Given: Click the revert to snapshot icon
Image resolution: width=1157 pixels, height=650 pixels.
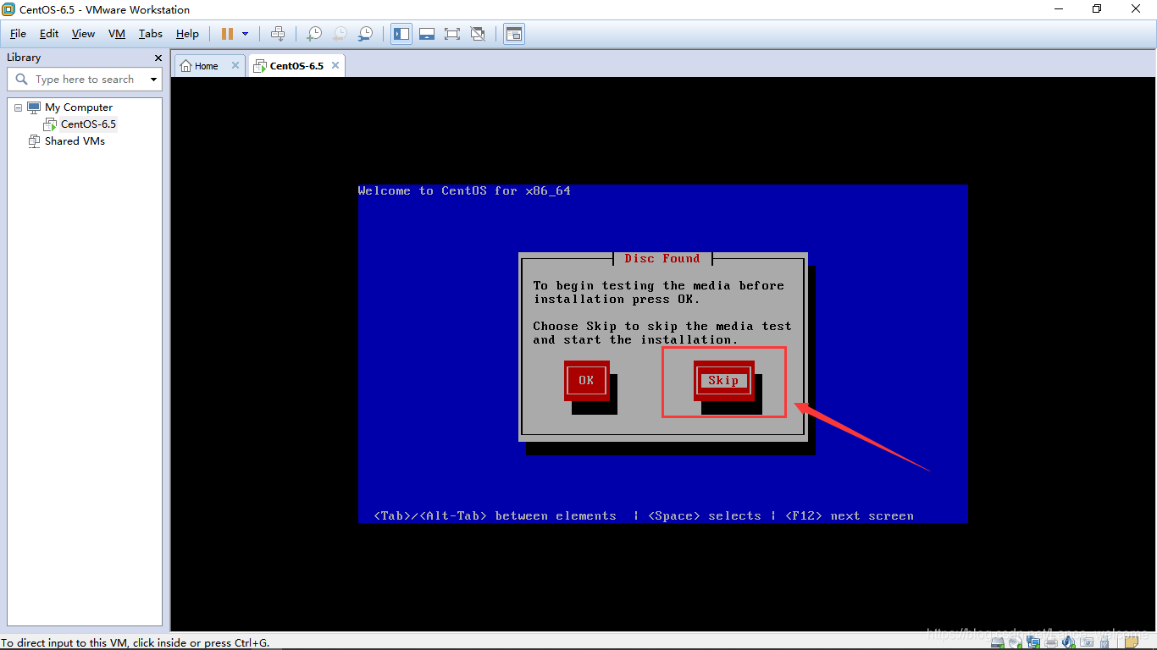Looking at the screenshot, I should [340, 34].
